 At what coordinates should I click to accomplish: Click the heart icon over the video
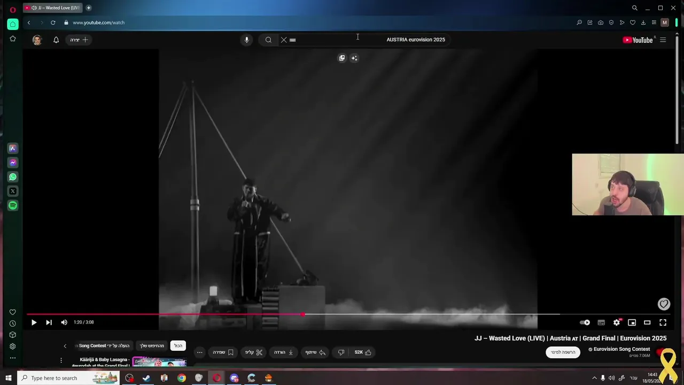[664, 304]
